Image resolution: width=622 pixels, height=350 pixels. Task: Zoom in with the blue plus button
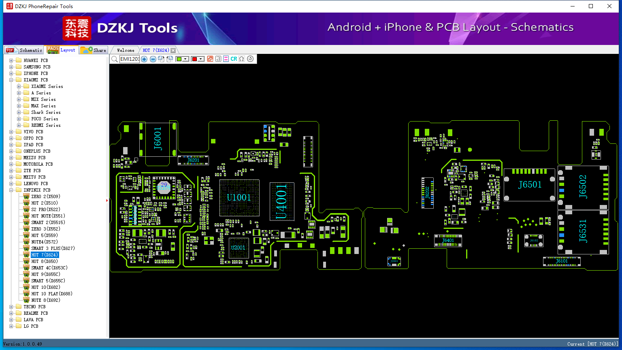[144, 59]
